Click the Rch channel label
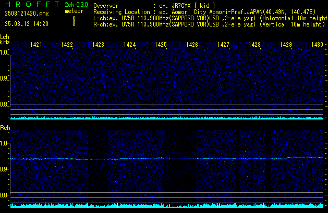The image size is (328, 213). pos(5,128)
